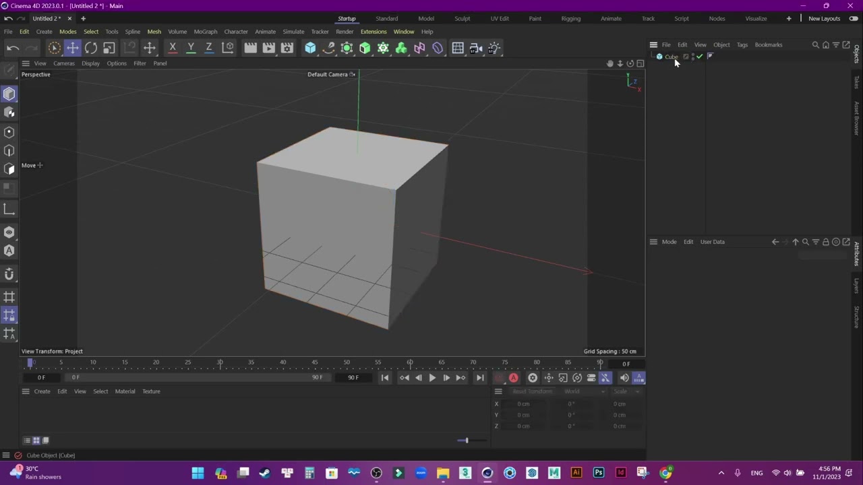The image size is (863, 485).
Task: Open the viewport hamburger menu
Action: click(x=26, y=63)
